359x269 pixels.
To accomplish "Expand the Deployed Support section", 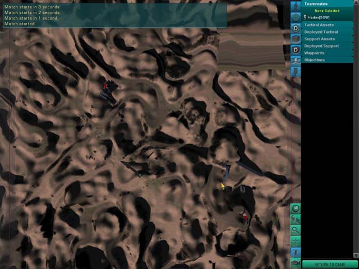I will pos(328,46).
